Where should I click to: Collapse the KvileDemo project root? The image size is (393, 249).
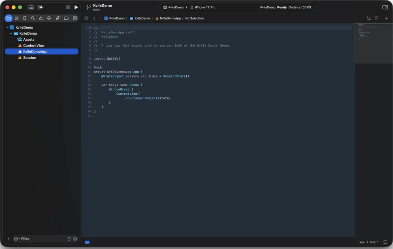point(7,27)
